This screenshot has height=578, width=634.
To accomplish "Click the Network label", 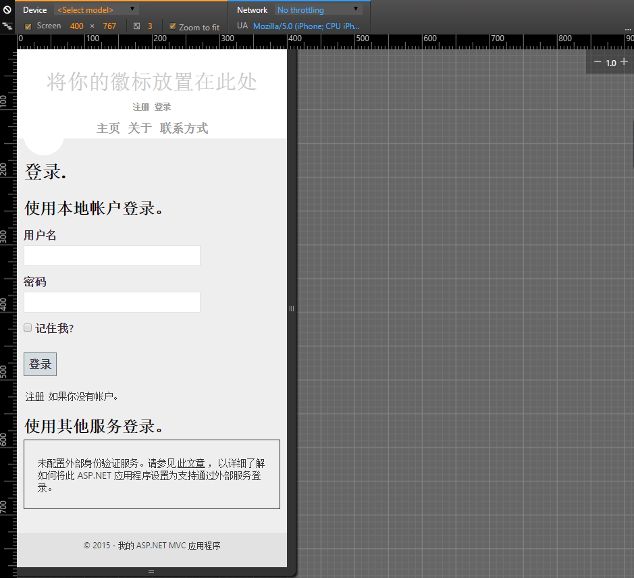I will pos(252,9).
